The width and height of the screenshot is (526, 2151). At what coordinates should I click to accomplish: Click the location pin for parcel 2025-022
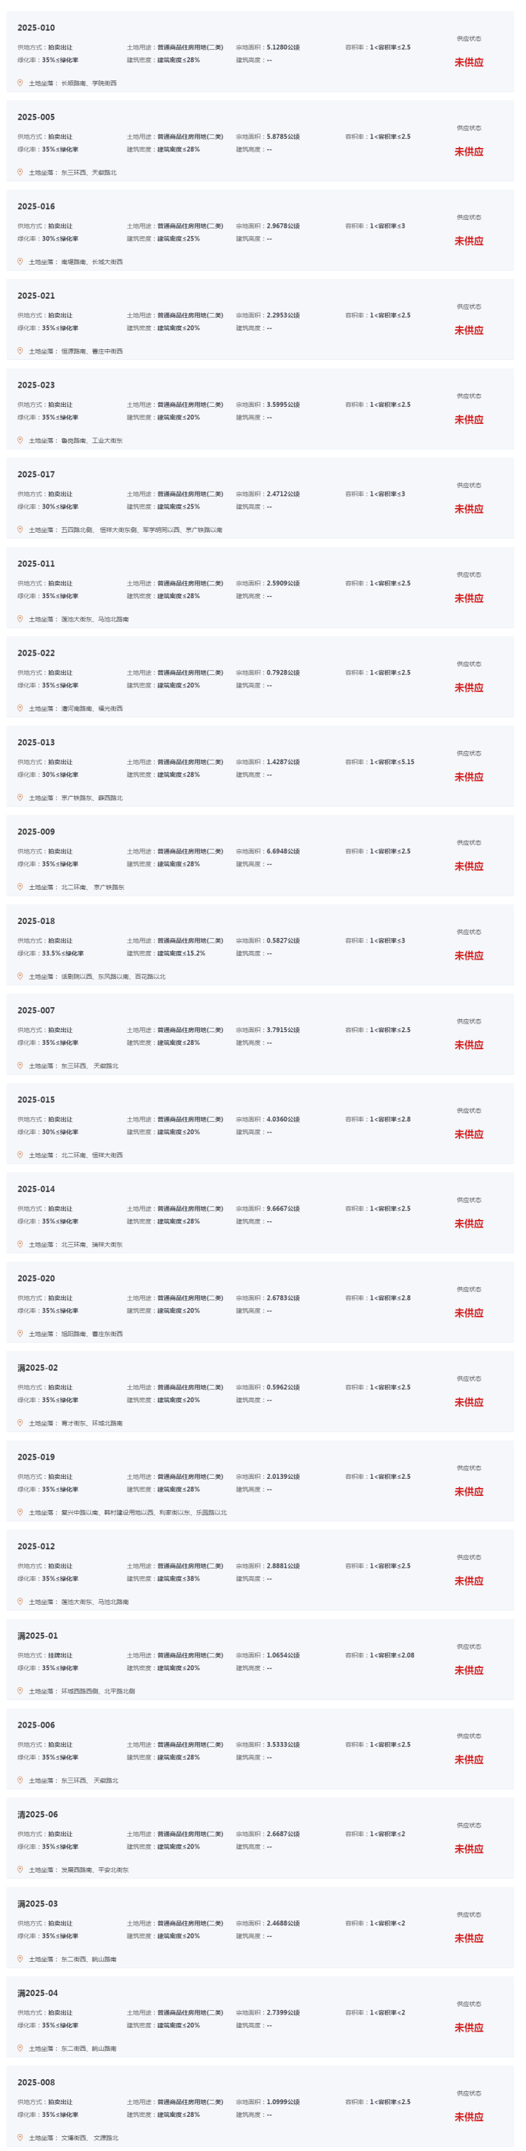(20, 708)
